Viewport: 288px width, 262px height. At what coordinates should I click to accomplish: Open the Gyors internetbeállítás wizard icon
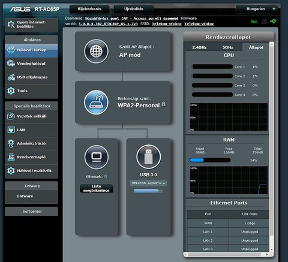pyautogui.click(x=11, y=25)
